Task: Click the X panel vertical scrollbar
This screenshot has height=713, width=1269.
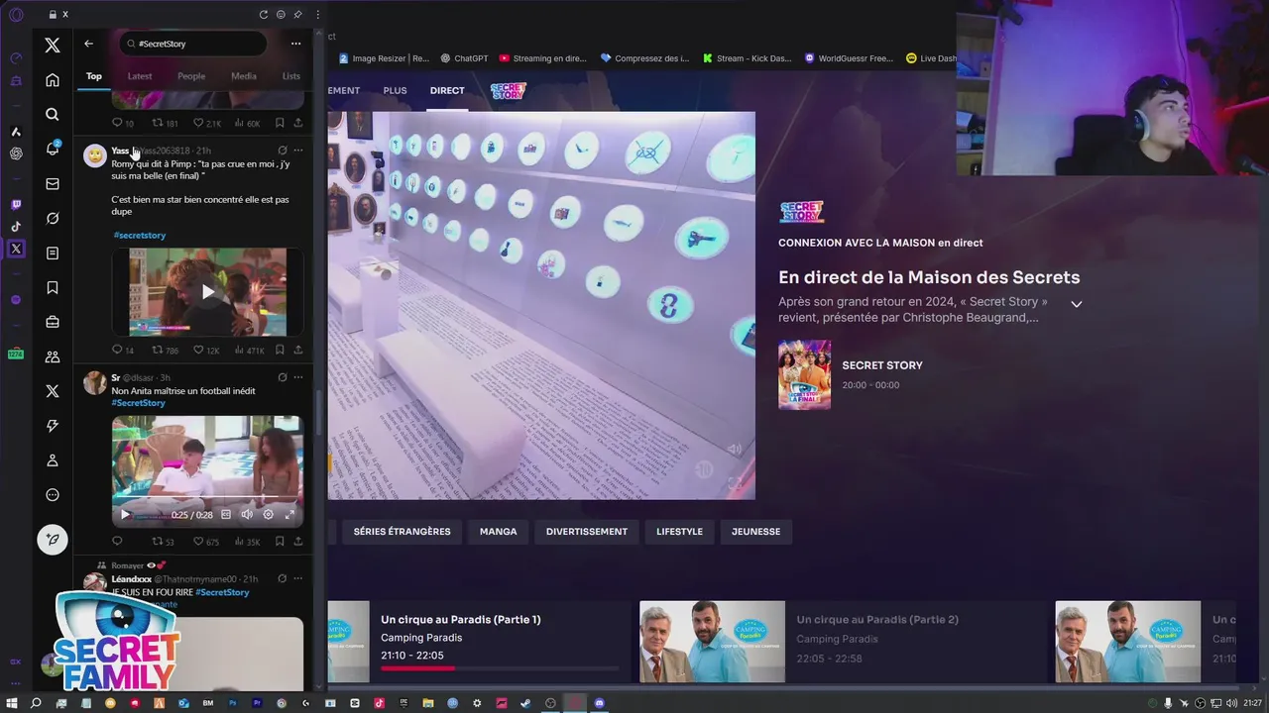Action: point(318,411)
